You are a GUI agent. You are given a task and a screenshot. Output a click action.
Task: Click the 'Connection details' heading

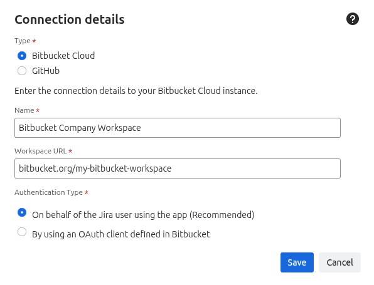pos(70,19)
